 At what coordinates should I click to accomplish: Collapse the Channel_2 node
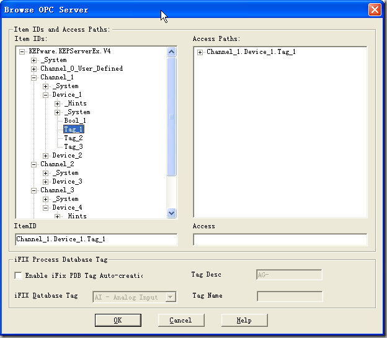(x=34, y=165)
